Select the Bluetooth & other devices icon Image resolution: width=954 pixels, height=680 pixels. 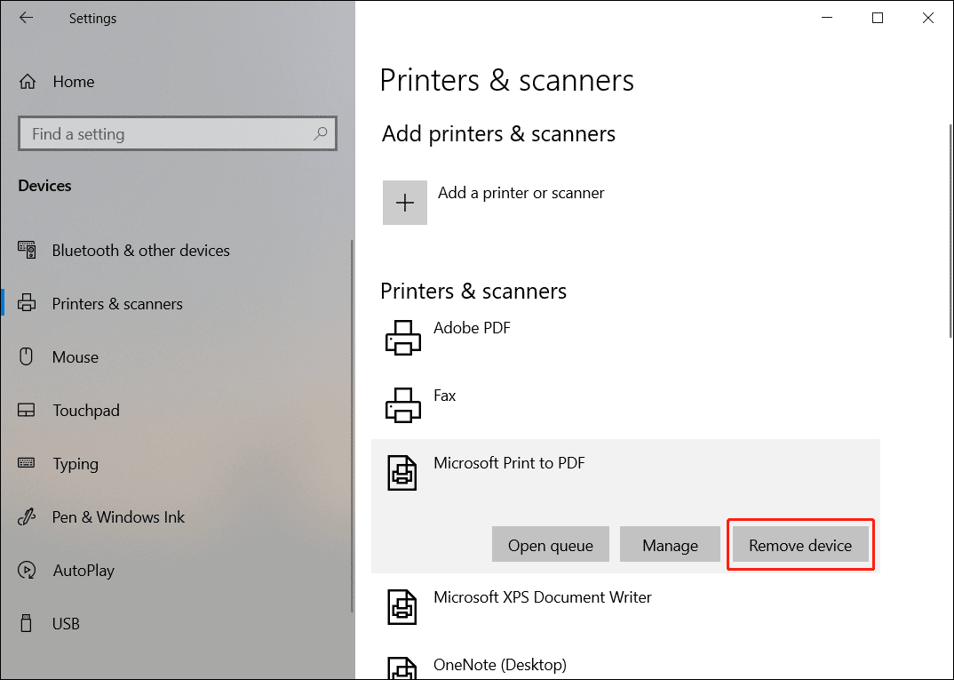[x=27, y=250]
